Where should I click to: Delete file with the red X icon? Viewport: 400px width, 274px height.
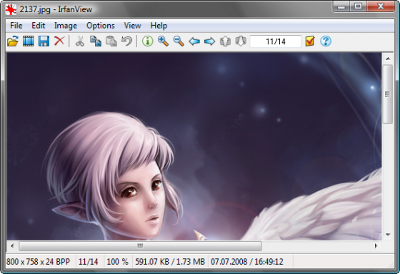pyautogui.click(x=59, y=41)
